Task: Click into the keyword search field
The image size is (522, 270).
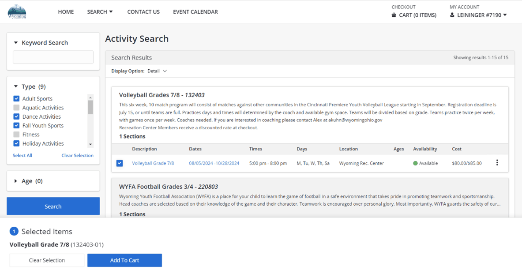Action: click(x=53, y=57)
